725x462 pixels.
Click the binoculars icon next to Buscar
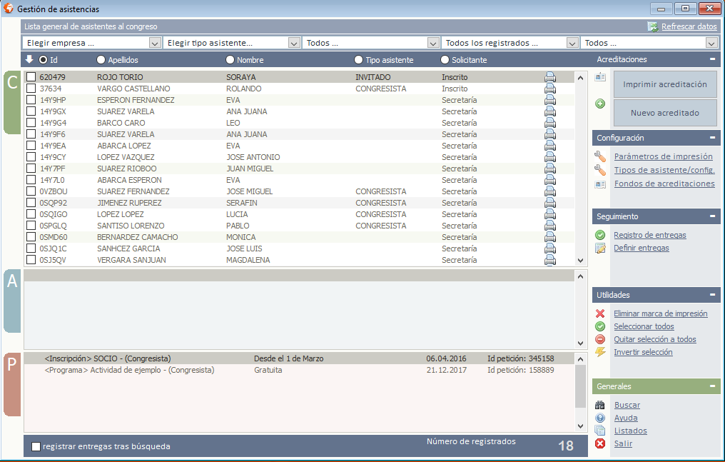(600, 405)
